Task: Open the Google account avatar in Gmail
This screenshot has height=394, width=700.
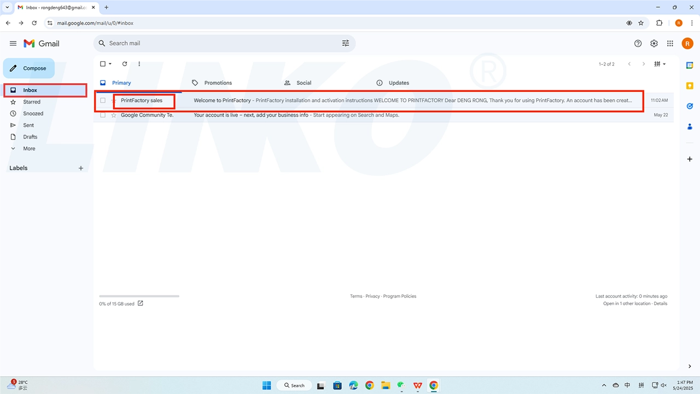Action: pyautogui.click(x=687, y=44)
